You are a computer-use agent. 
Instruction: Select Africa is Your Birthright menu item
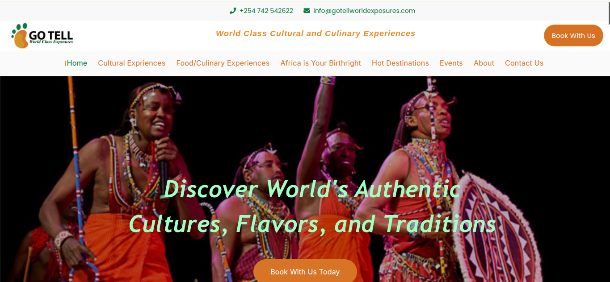coord(321,63)
